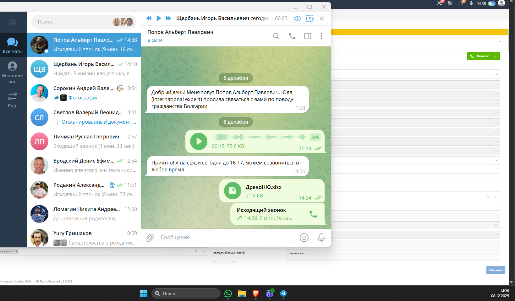515x301 pixels.
Task: Open chat with Светлов Валерий Леонидович
Action: pyautogui.click(x=84, y=117)
